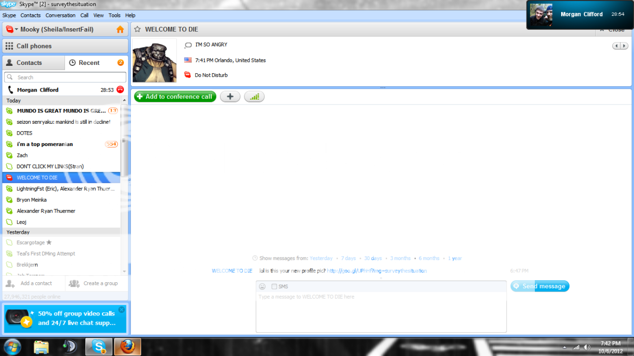
Task: Click the profile panel left-right arrows
Action: (620, 46)
